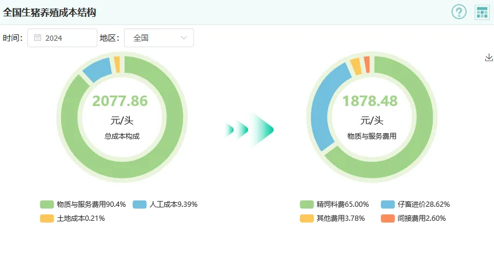Image resolution: width=494 pixels, height=261 pixels.
Task: Open the help question mark icon
Action: [458, 12]
